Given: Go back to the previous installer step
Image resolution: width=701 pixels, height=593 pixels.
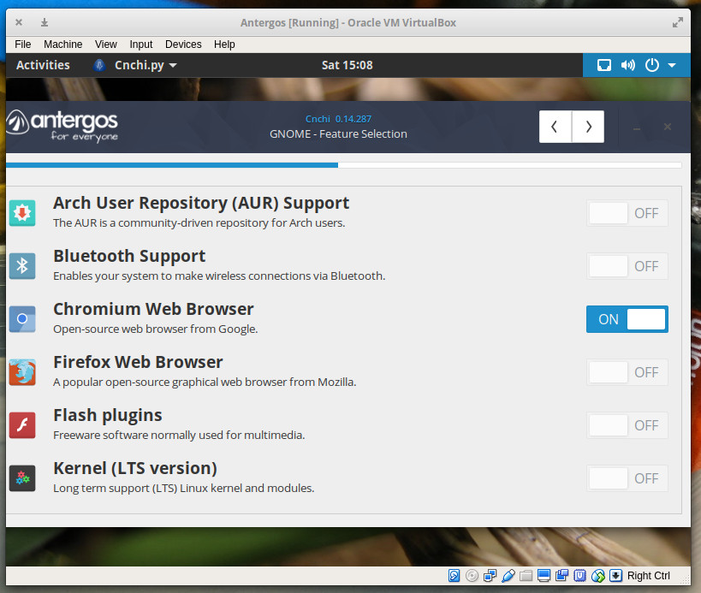Looking at the screenshot, I should (x=555, y=127).
